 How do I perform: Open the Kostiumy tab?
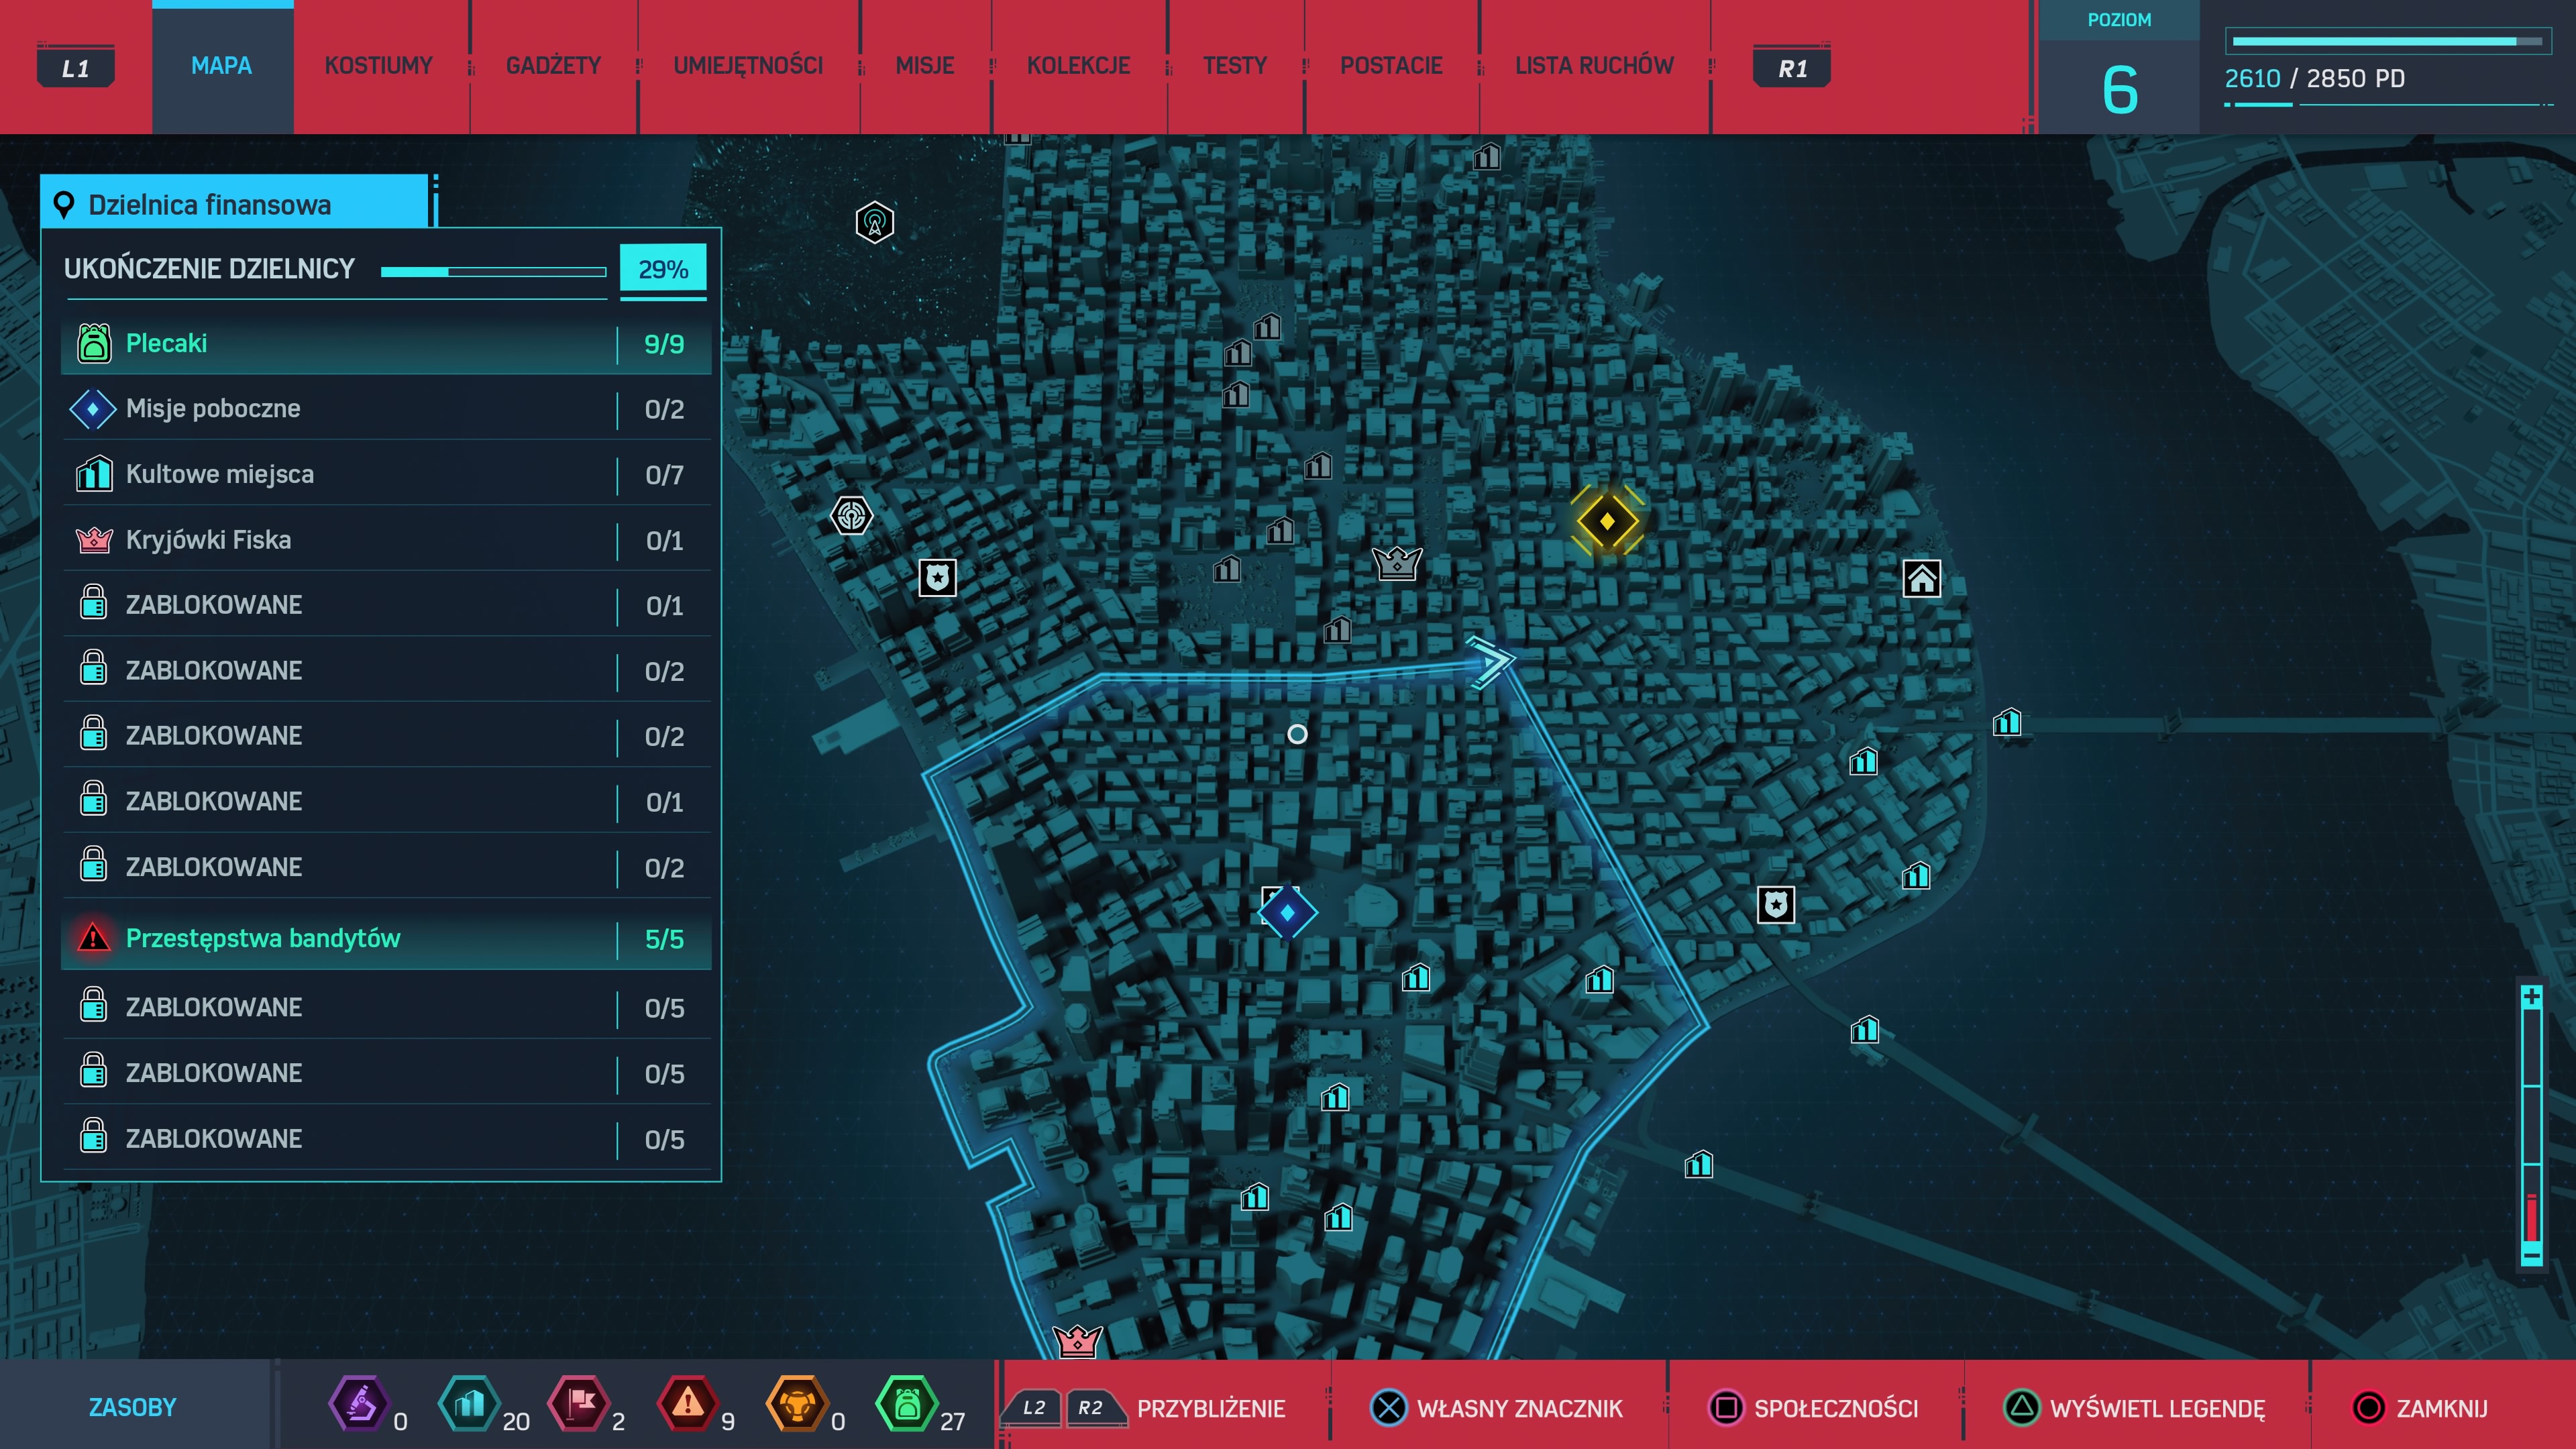[378, 66]
